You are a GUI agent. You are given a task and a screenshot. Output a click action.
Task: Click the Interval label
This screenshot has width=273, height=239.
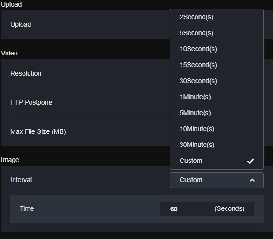[x=21, y=180]
